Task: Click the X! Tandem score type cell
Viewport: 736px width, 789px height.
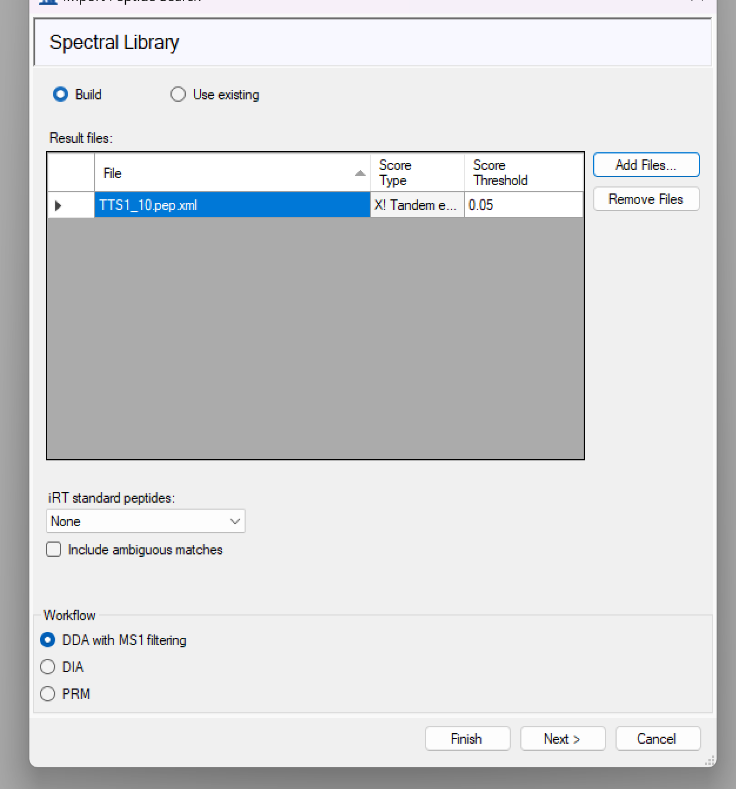Action: tap(416, 205)
